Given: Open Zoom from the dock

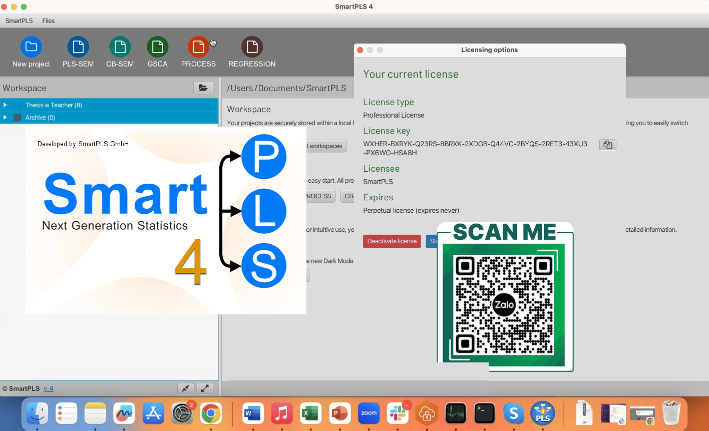Looking at the screenshot, I should point(369,413).
